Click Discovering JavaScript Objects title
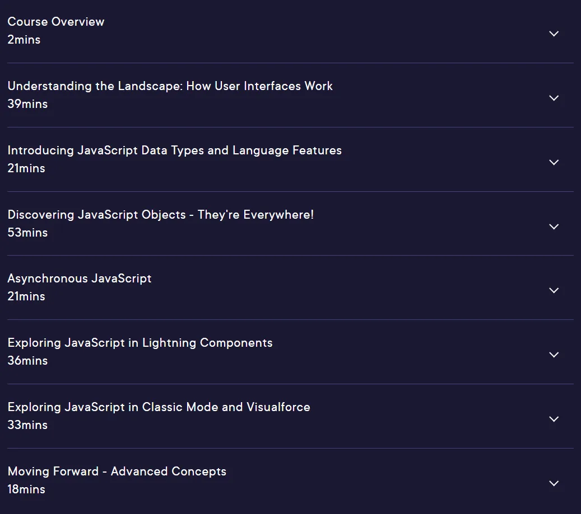581x514 pixels. [x=161, y=215]
